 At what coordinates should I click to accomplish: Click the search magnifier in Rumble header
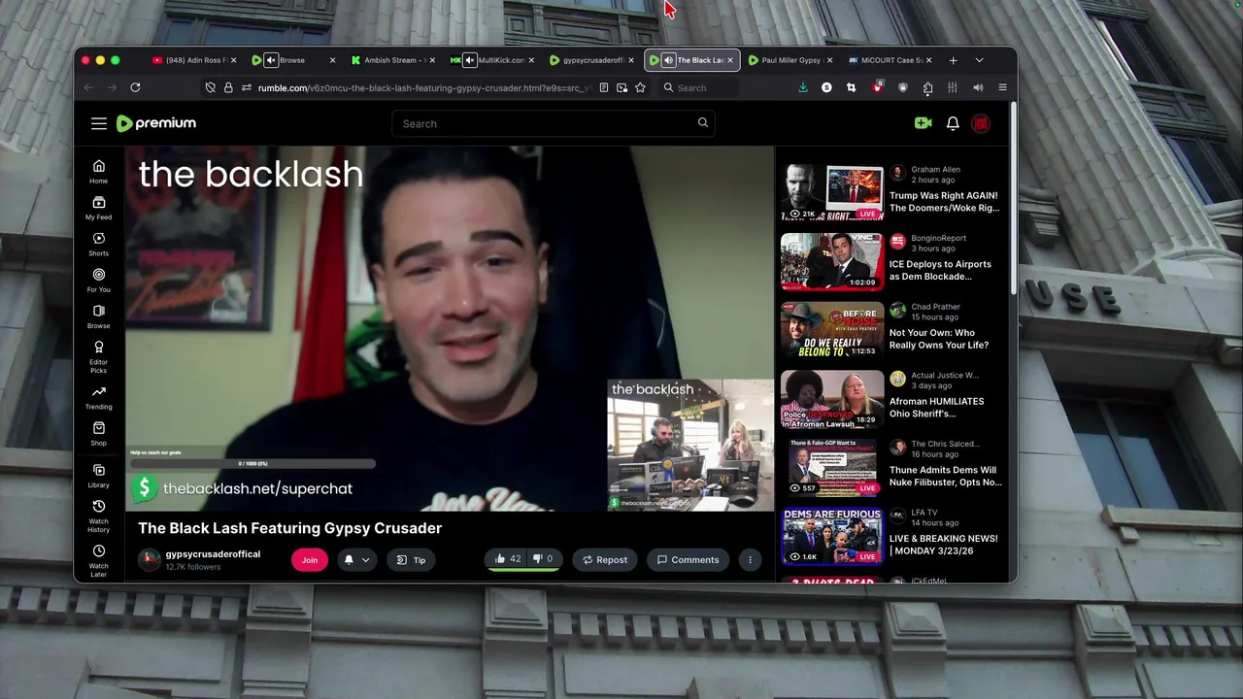[x=703, y=122]
